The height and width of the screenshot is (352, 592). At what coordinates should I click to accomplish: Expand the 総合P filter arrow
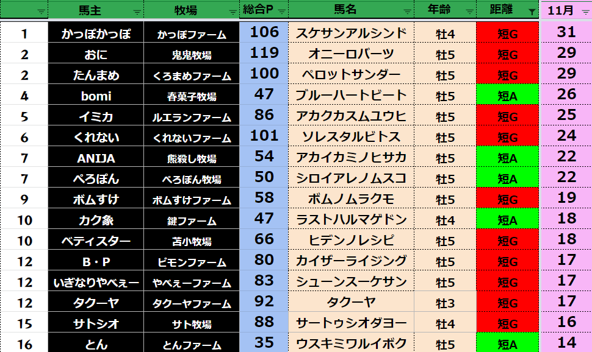click(281, 12)
